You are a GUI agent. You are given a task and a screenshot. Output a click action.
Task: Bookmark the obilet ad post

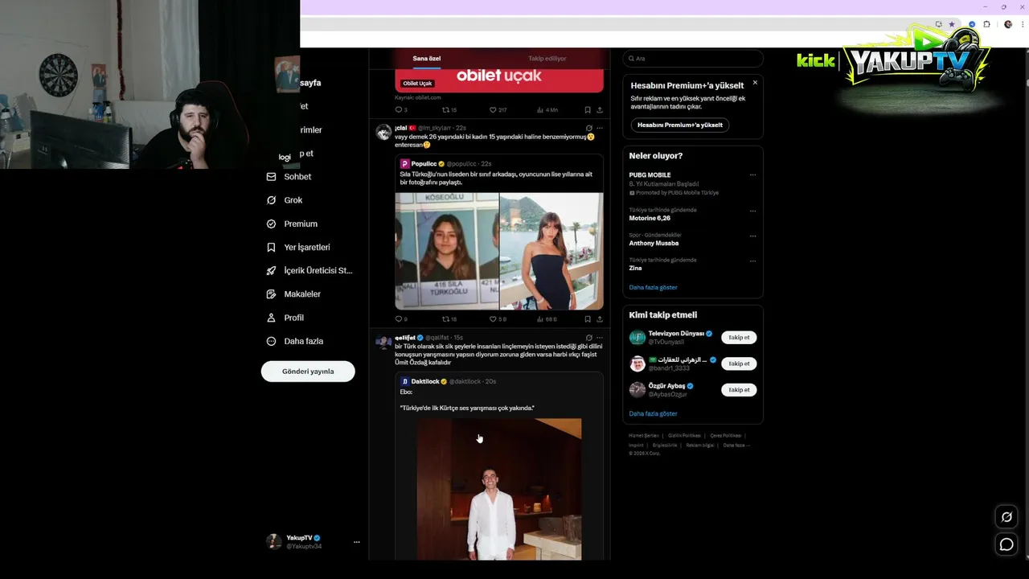click(x=588, y=110)
